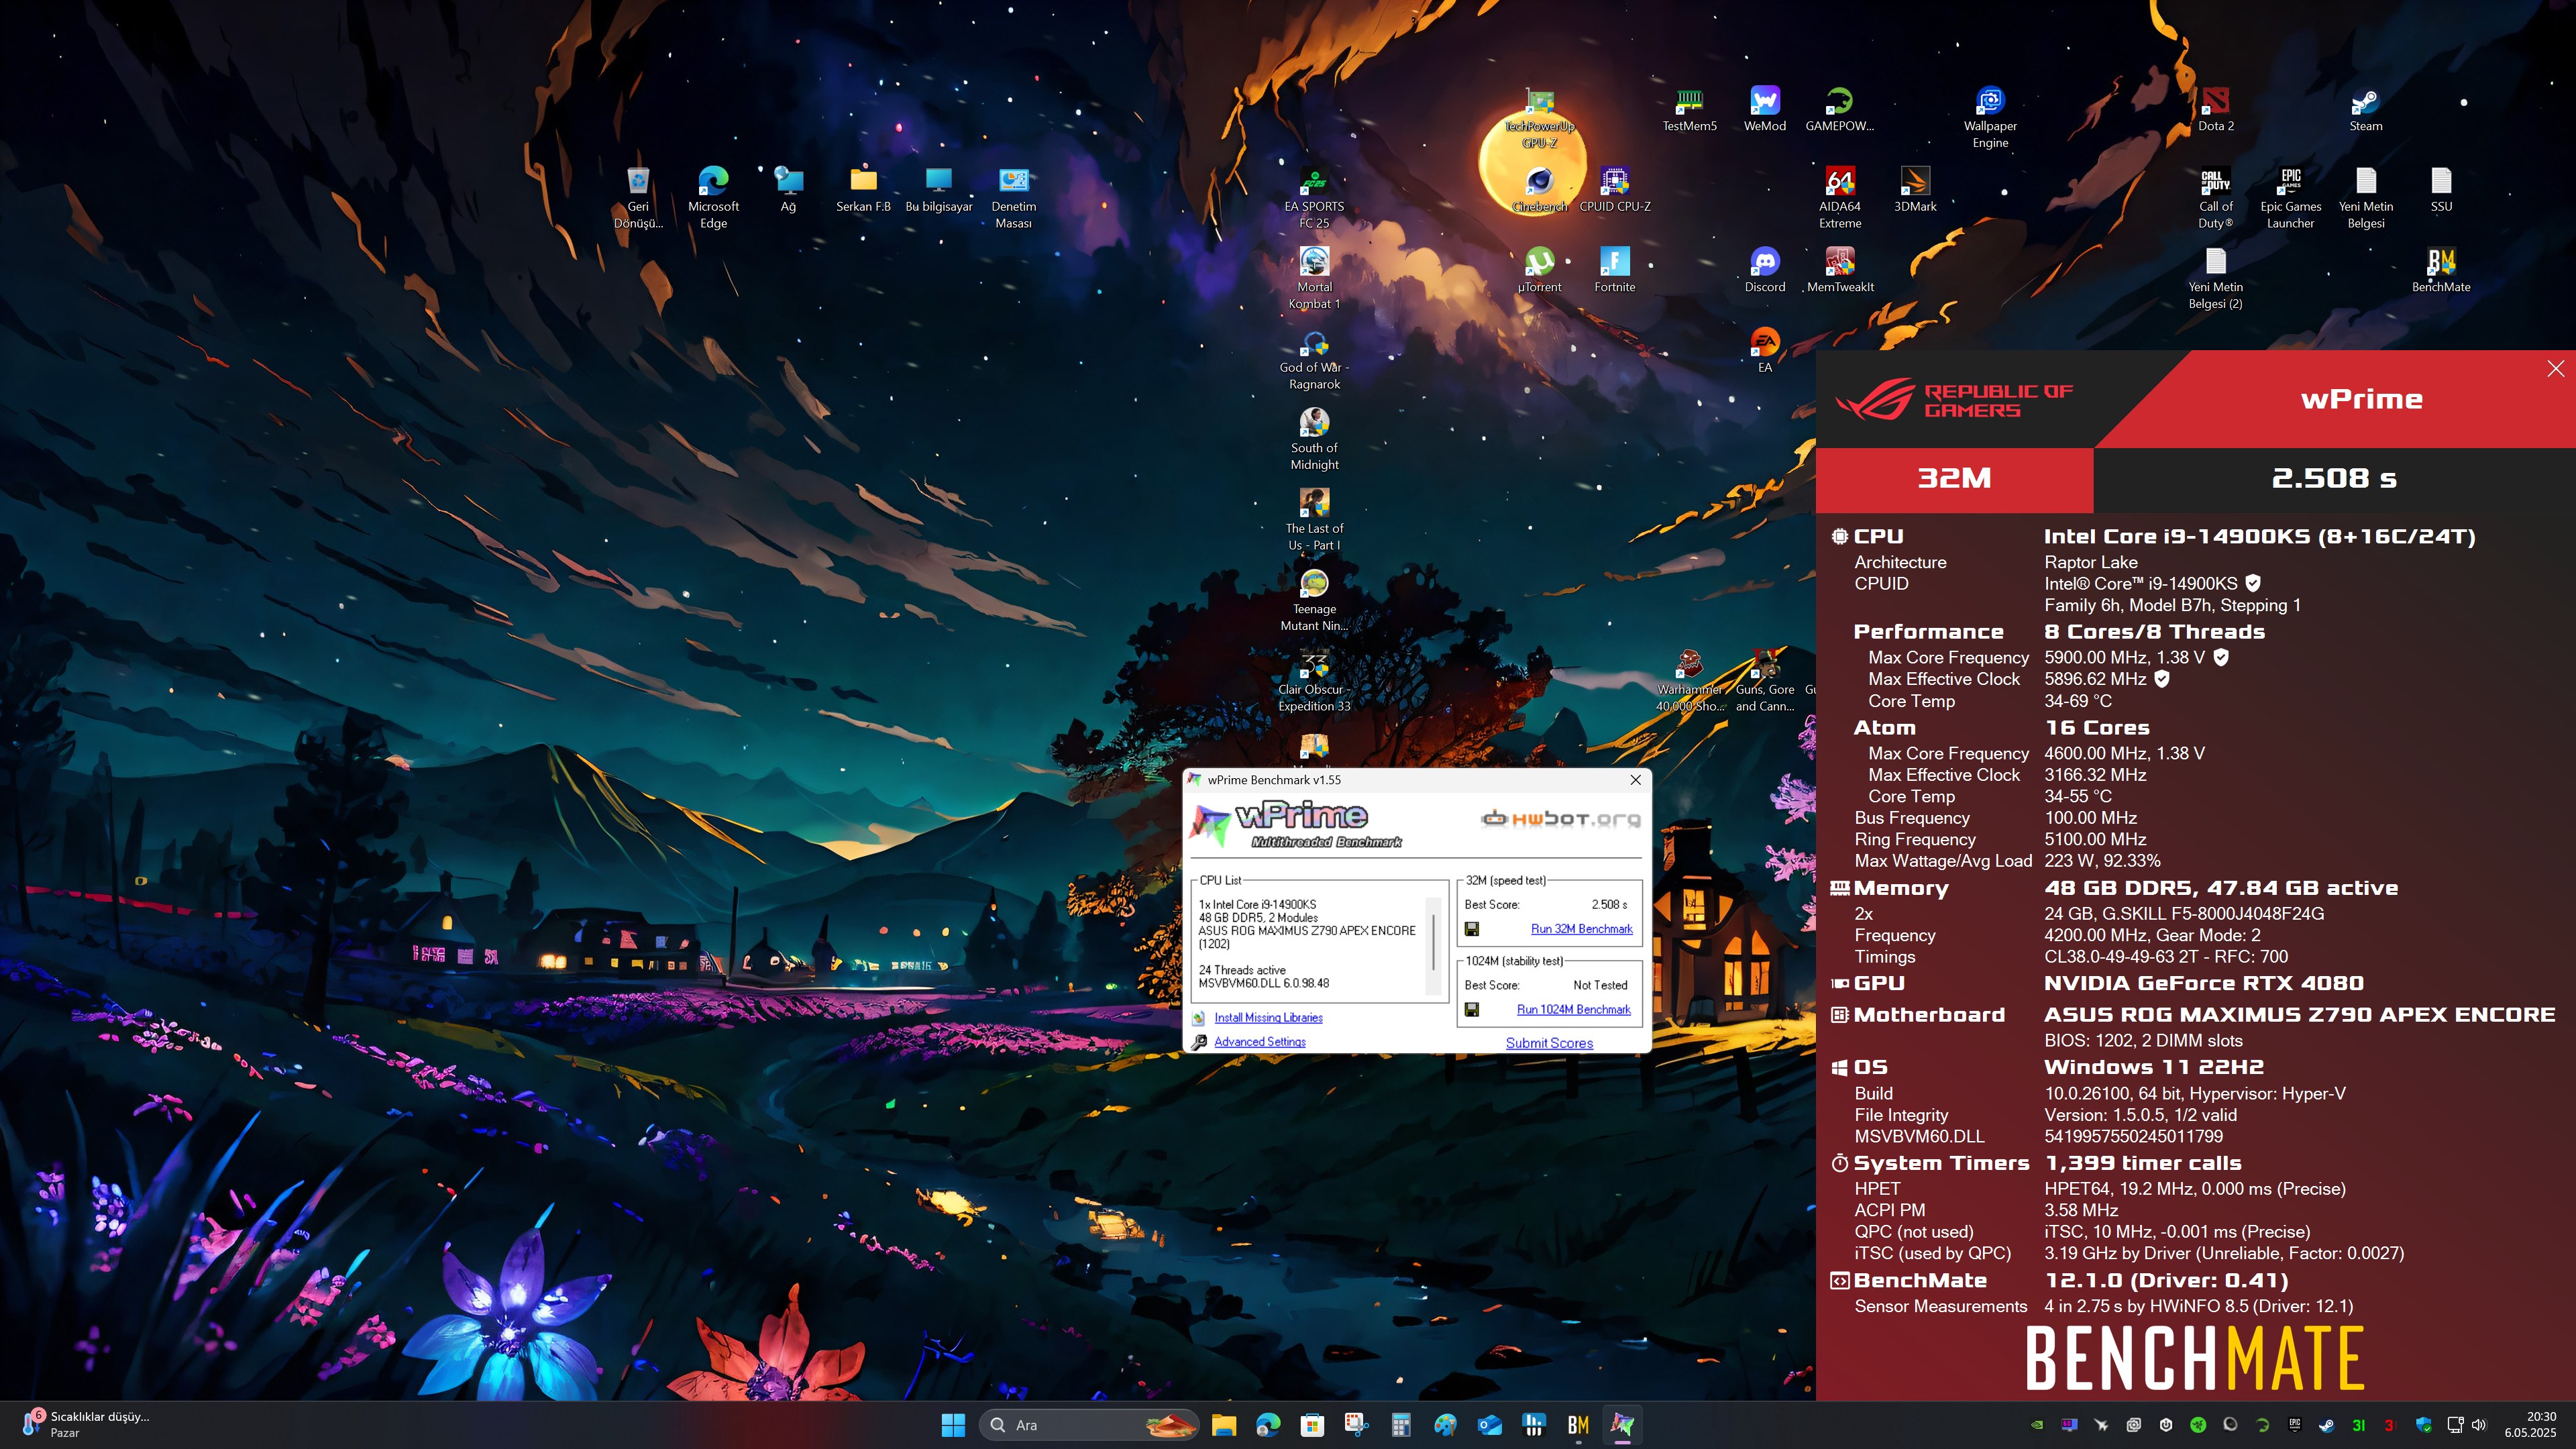
Task: Select the Denetim Masası desktop icon
Action: 1013,198
